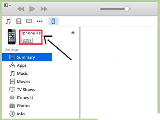This screenshot has height=120, width=160.
Task: Open Apps in device settings
Action: click(18, 65)
